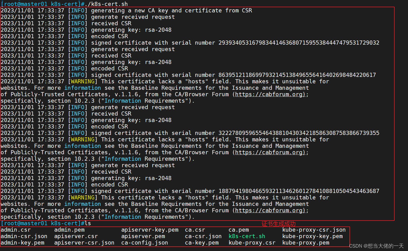Select the apiserver-key.pem file name

click(x=150, y=230)
